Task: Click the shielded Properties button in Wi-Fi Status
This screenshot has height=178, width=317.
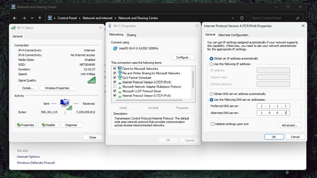Action: point(25,125)
